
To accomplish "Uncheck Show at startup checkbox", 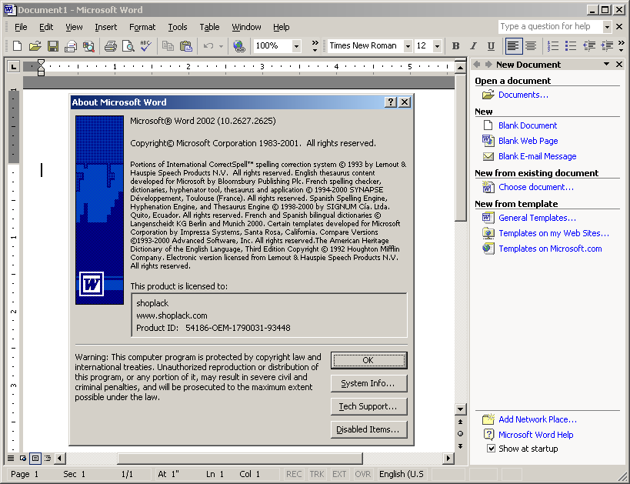I will point(491,449).
